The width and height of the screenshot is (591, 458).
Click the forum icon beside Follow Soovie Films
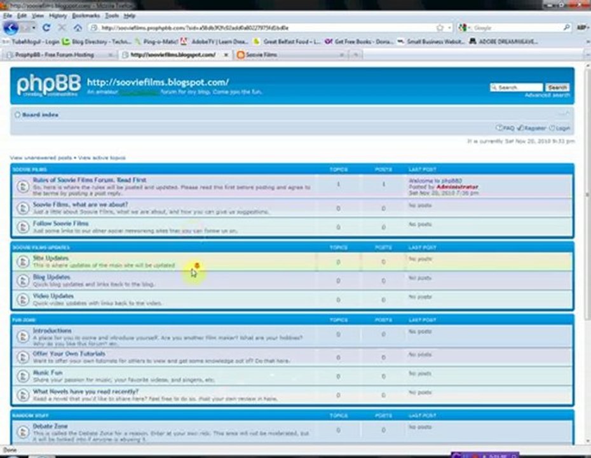[x=23, y=226]
